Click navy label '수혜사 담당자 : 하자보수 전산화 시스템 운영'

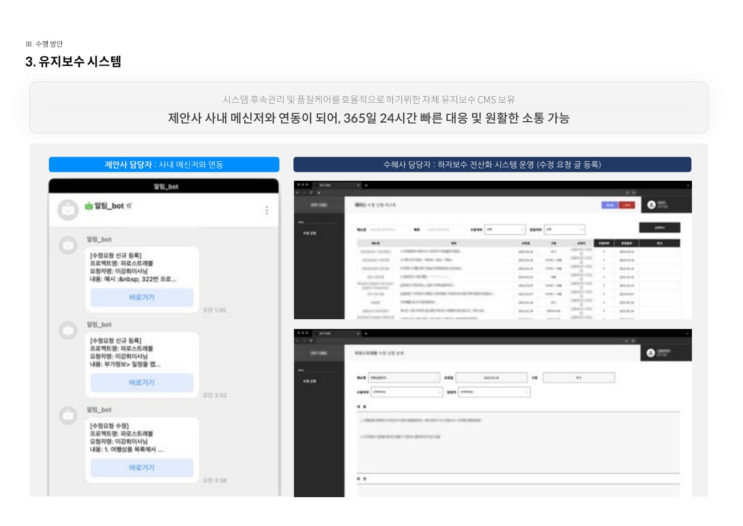tap(492, 164)
